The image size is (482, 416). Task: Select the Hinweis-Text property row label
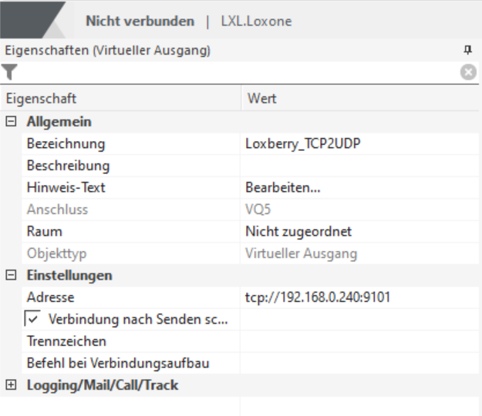point(66,187)
